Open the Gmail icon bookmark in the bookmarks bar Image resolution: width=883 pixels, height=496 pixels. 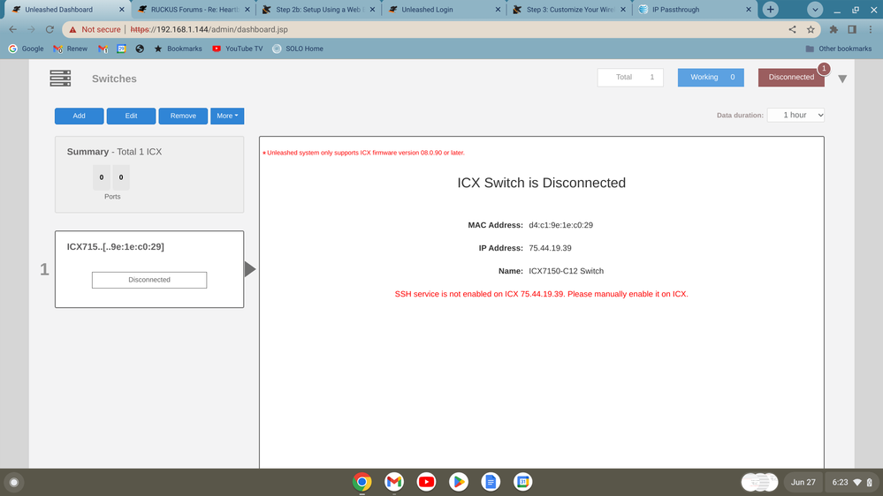[x=103, y=49]
